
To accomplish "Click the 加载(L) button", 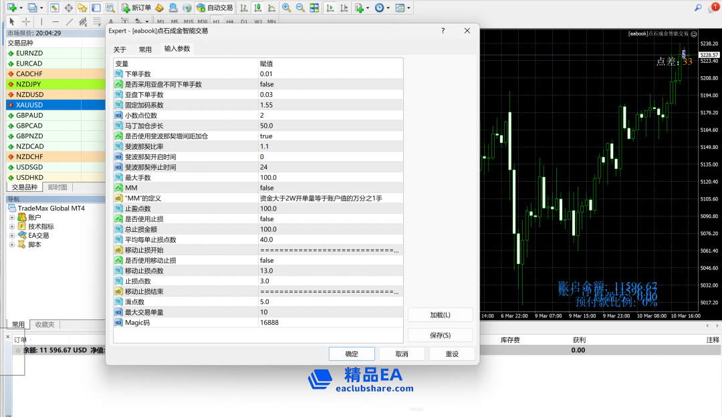I will click(x=439, y=315).
